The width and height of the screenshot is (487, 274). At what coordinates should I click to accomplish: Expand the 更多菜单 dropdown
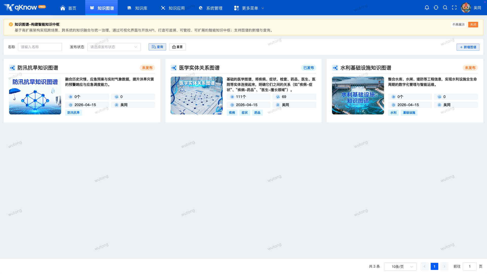pyautogui.click(x=249, y=8)
